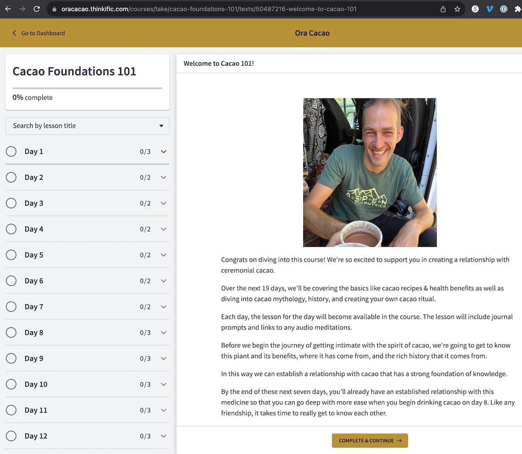Expand the Day 7 chapter chevron
The width and height of the screenshot is (522, 454).
pos(164,307)
